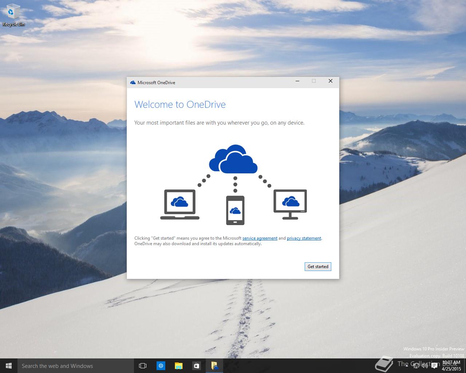Click the Get started button
The width and height of the screenshot is (466, 373).
(x=317, y=266)
